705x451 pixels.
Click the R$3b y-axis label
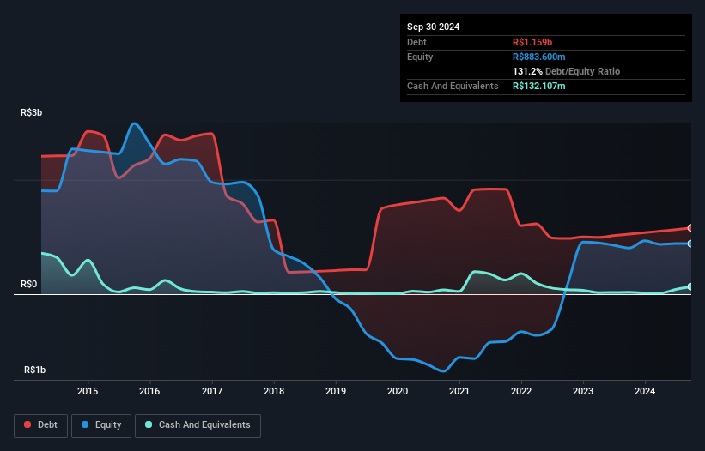[32, 112]
